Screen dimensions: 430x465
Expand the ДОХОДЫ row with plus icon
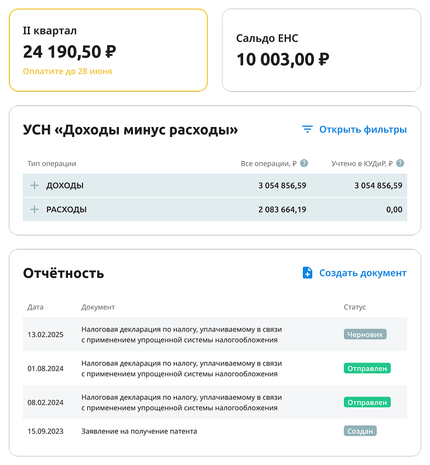click(x=35, y=186)
